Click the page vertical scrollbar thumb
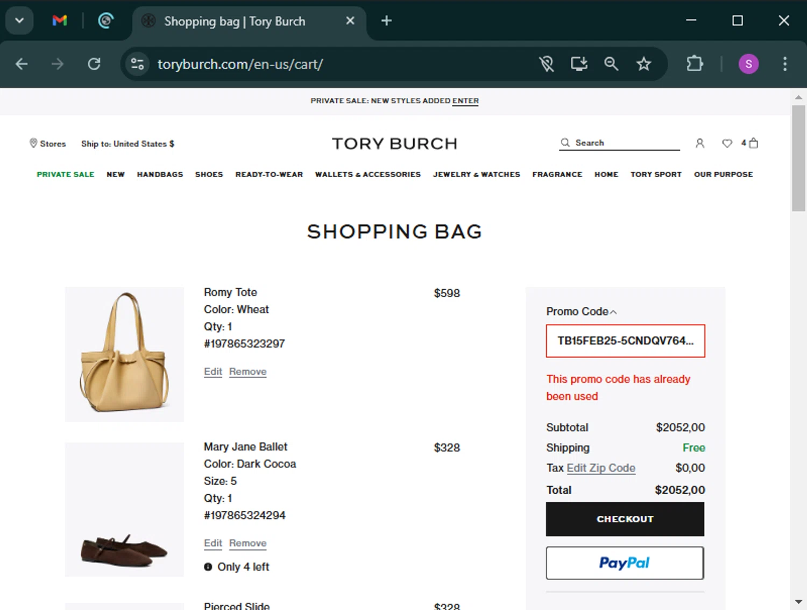 click(798, 158)
